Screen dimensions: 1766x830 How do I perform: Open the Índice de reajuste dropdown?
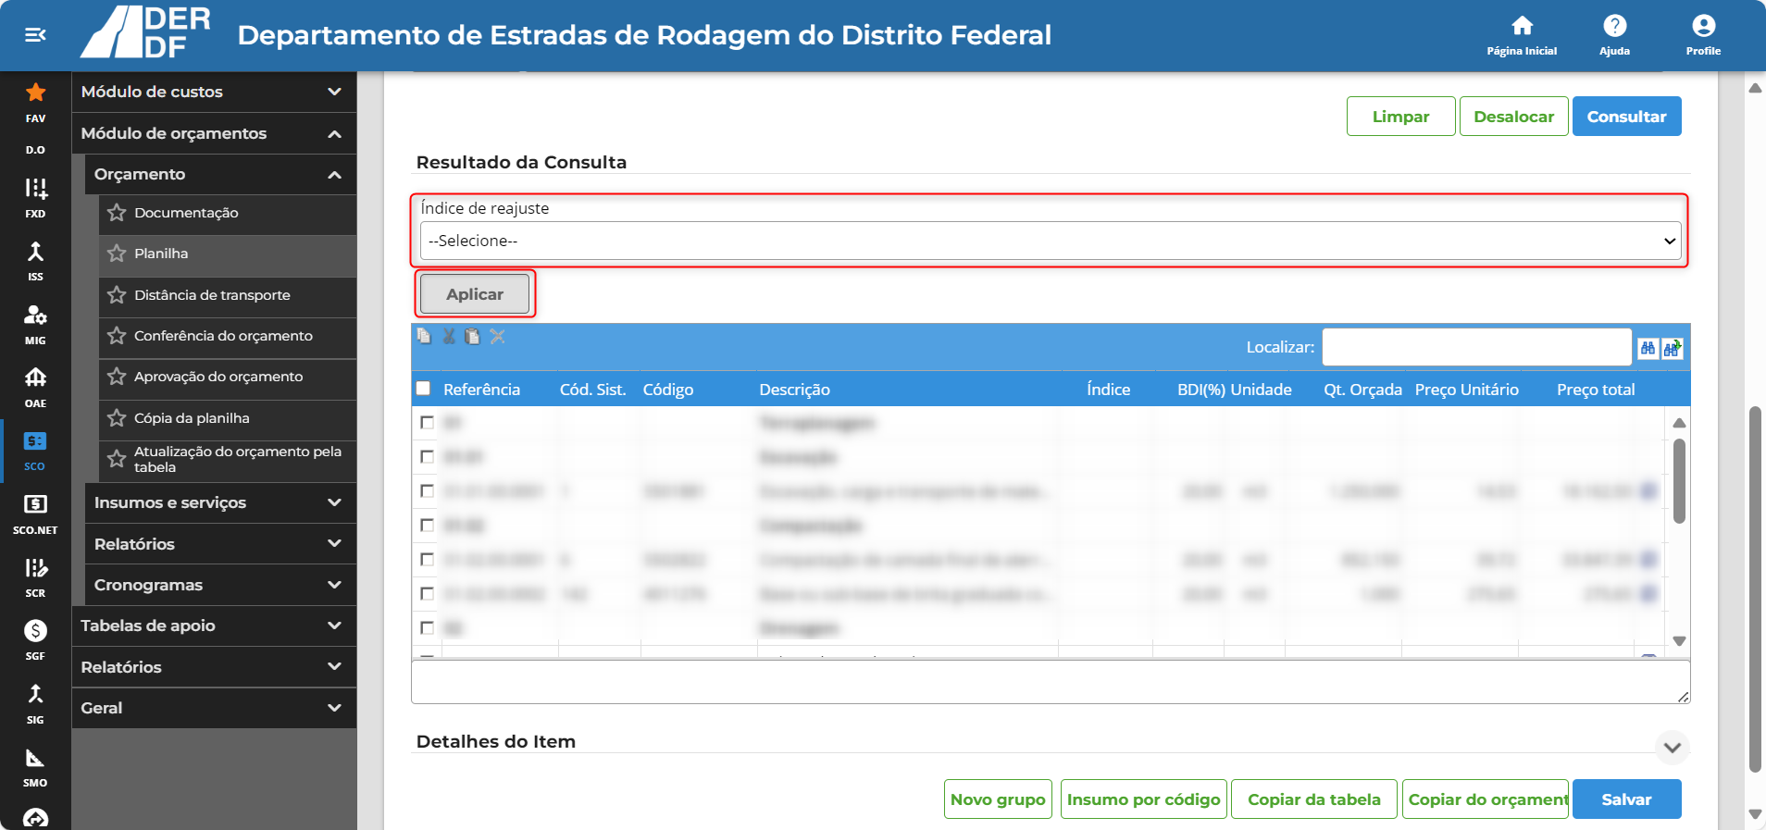[1051, 241]
